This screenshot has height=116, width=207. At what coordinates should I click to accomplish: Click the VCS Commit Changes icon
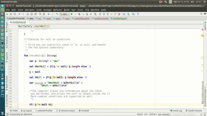click(108, 14)
